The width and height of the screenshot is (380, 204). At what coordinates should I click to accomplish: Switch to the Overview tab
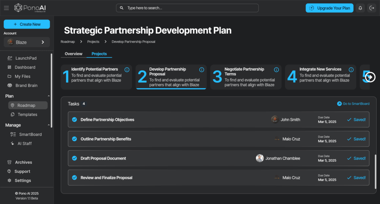[x=73, y=54]
